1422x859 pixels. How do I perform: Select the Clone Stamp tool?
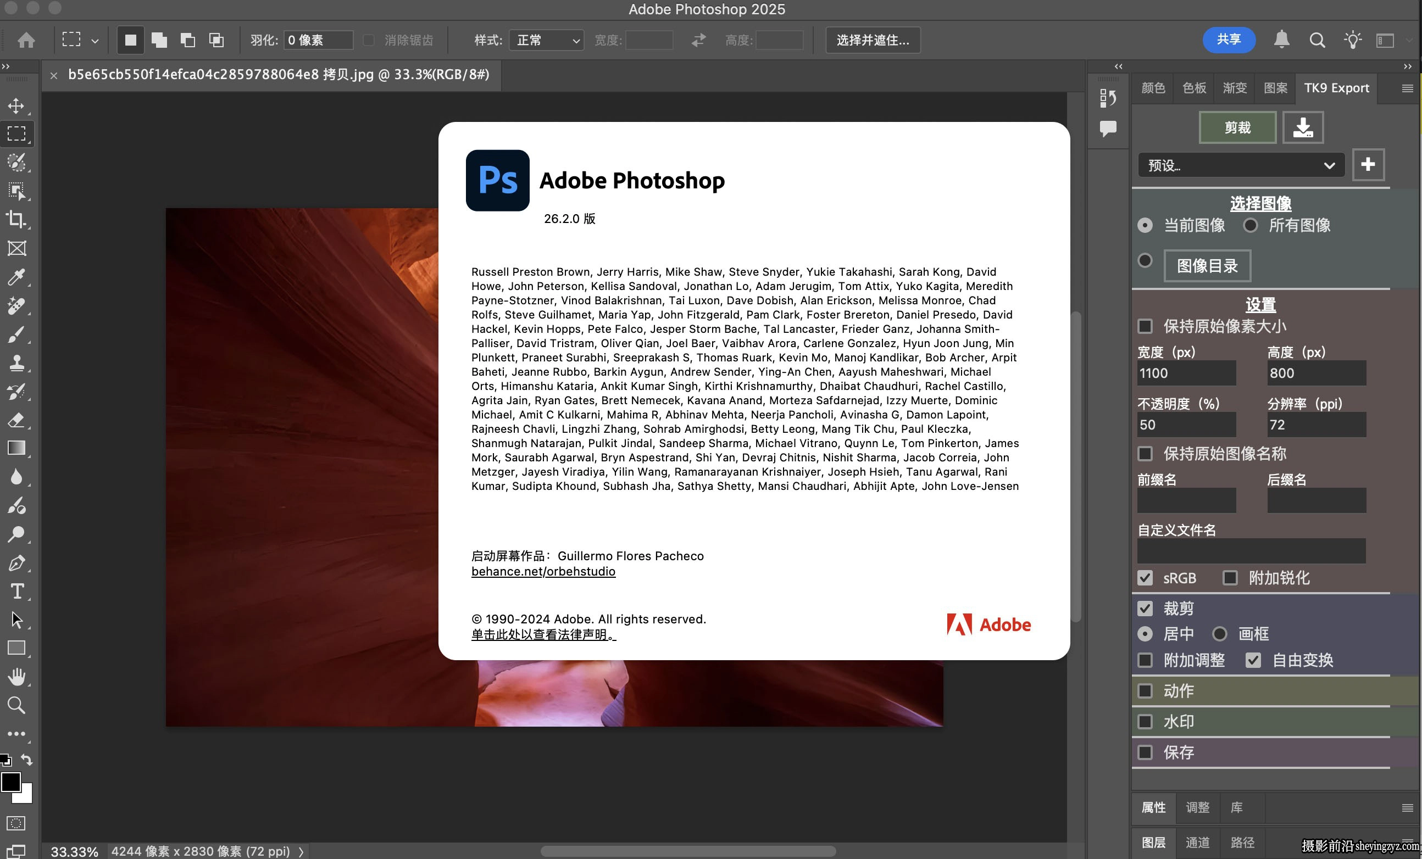coord(16,362)
